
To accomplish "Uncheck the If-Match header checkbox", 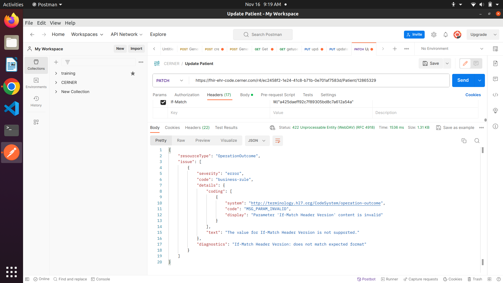I will (163, 102).
